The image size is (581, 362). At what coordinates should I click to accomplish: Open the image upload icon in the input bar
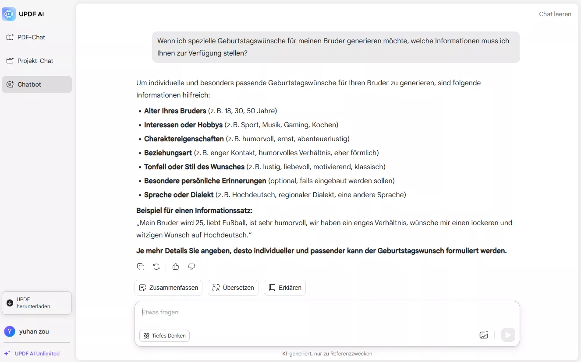[484, 335]
